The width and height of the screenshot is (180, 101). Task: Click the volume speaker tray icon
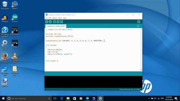(x=155, y=98)
